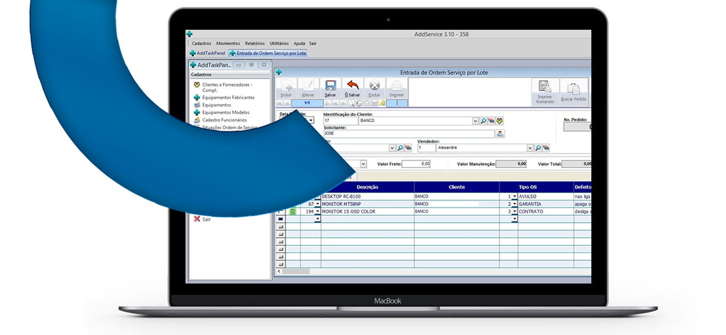Open the Vendedor Alexandre dropdown
Viewport: 726px width, 335px height.
[530, 148]
